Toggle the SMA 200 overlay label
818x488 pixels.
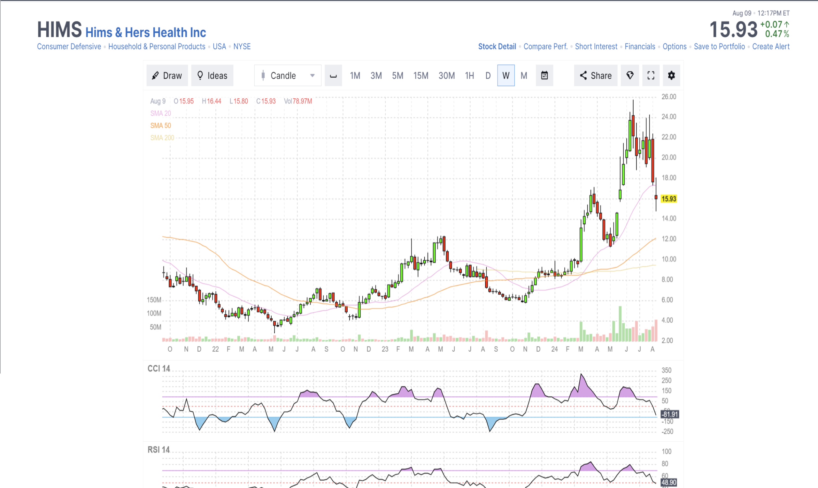[x=162, y=138]
